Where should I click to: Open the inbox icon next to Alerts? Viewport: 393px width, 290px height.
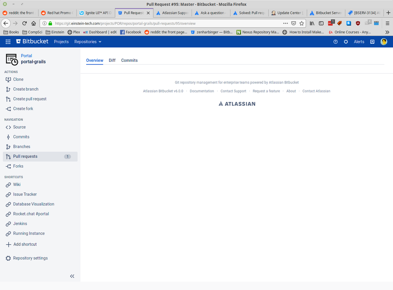click(372, 42)
